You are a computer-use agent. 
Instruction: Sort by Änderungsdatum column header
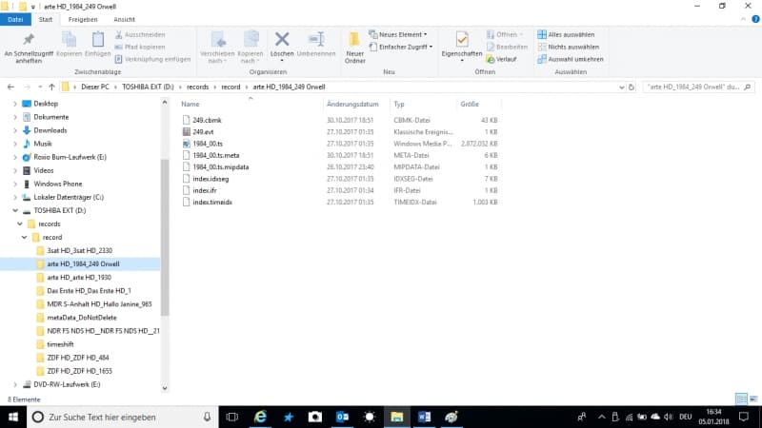pyautogui.click(x=352, y=104)
